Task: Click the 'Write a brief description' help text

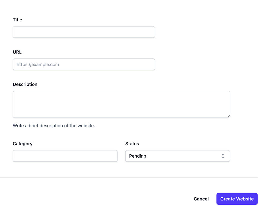Action: point(54,125)
